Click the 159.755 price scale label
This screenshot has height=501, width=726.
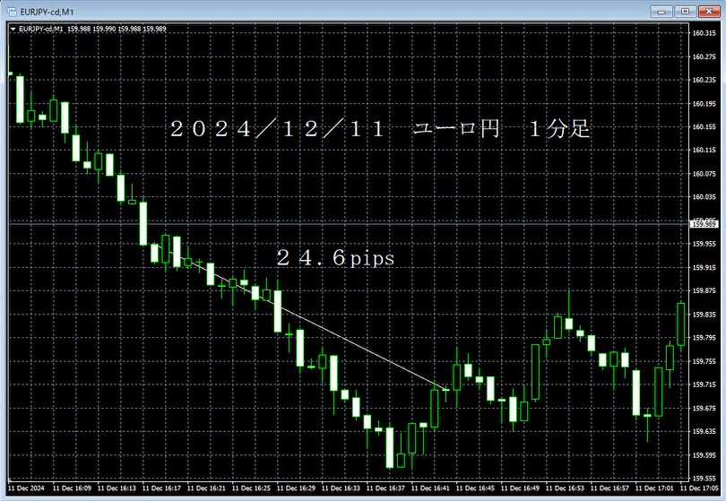(x=704, y=361)
